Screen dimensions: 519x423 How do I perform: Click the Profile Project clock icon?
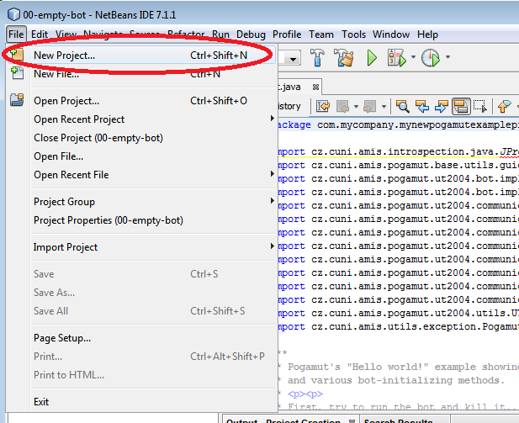point(431,58)
